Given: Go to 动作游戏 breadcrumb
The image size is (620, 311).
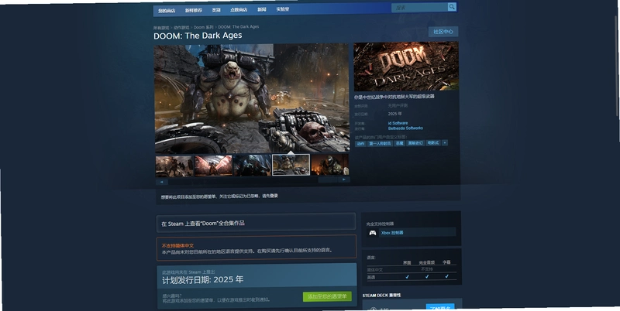Looking at the screenshot, I should [181, 28].
